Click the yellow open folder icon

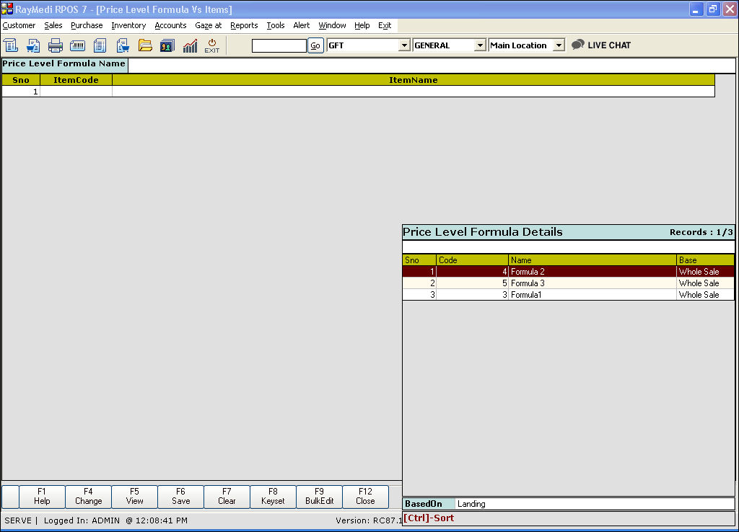tap(145, 45)
